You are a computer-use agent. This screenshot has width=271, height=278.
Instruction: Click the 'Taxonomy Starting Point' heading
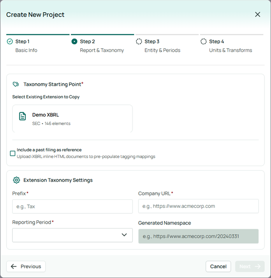coord(52,84)
